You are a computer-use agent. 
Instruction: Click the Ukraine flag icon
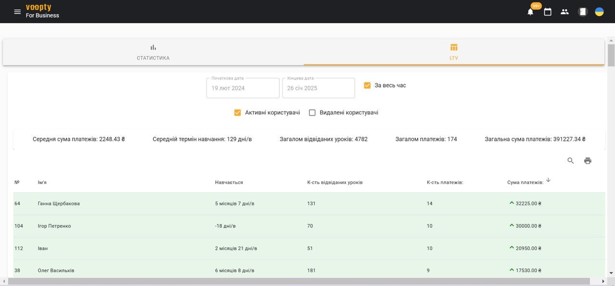tap(599, 11)
